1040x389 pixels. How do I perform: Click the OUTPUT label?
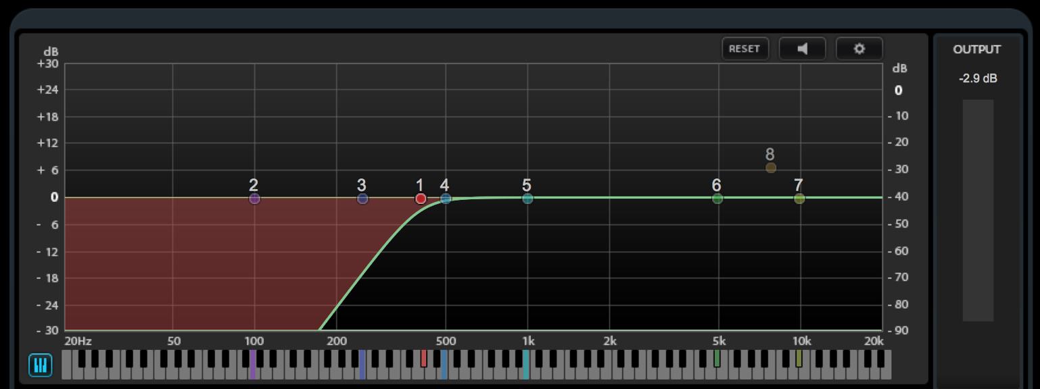pyautogui.click(x=977, y=49)
